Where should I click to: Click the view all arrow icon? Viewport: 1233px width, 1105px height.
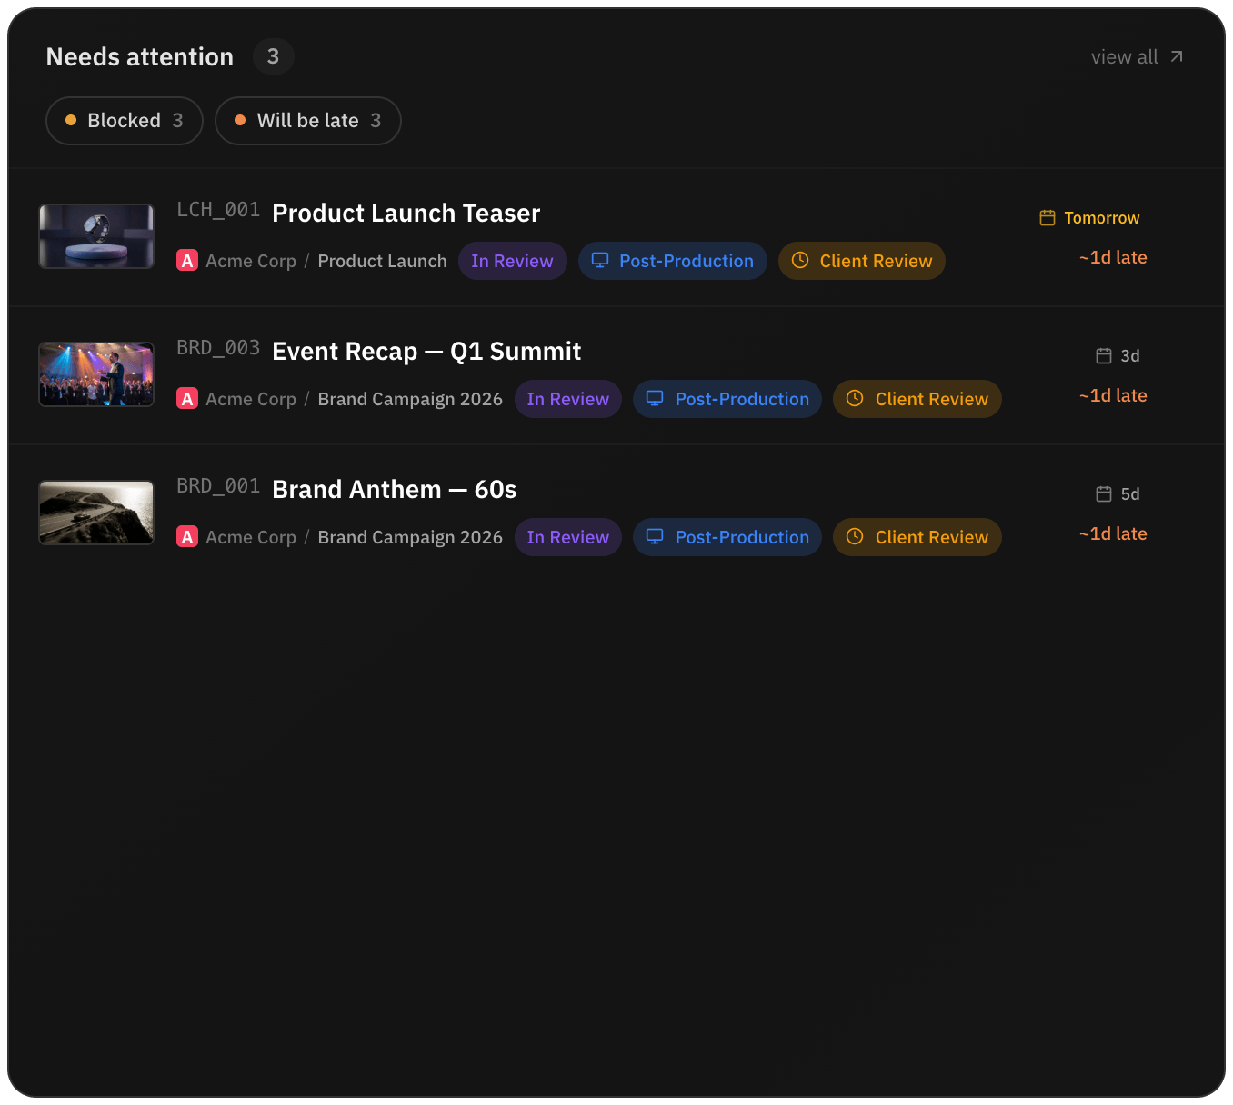[x=1177, y=56]
